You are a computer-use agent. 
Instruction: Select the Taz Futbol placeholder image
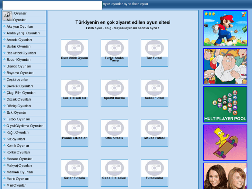point(155,48)
